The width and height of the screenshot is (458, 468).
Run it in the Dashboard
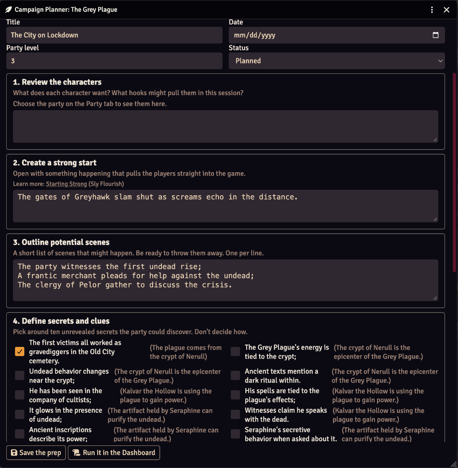114,452
